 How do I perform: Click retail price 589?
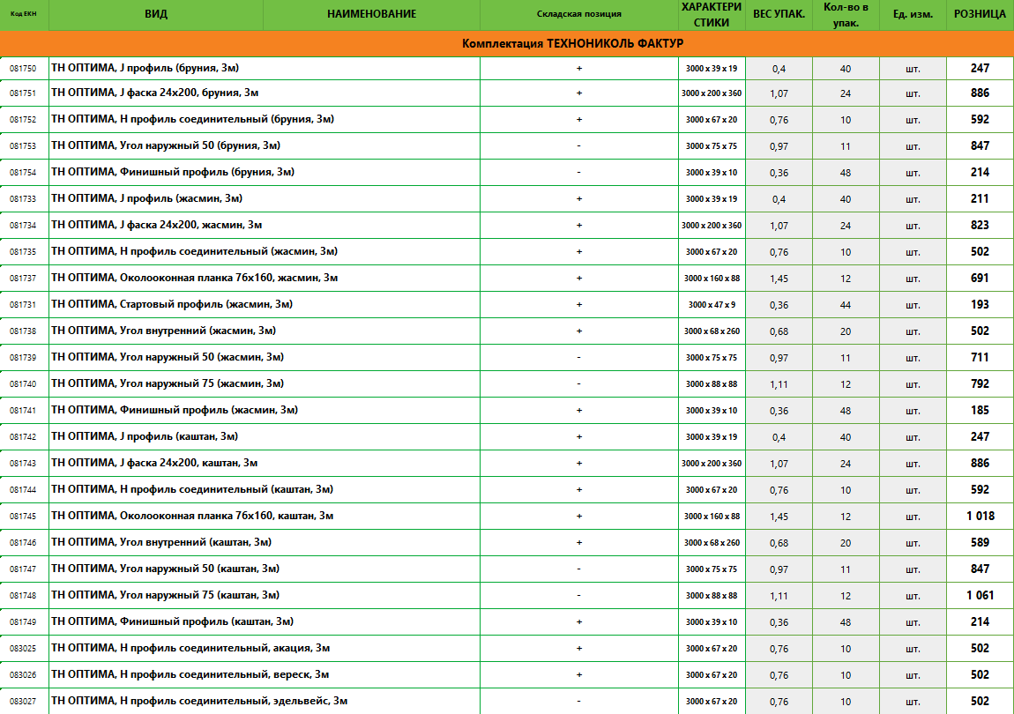pyautogui.click(x=980, y=543)
